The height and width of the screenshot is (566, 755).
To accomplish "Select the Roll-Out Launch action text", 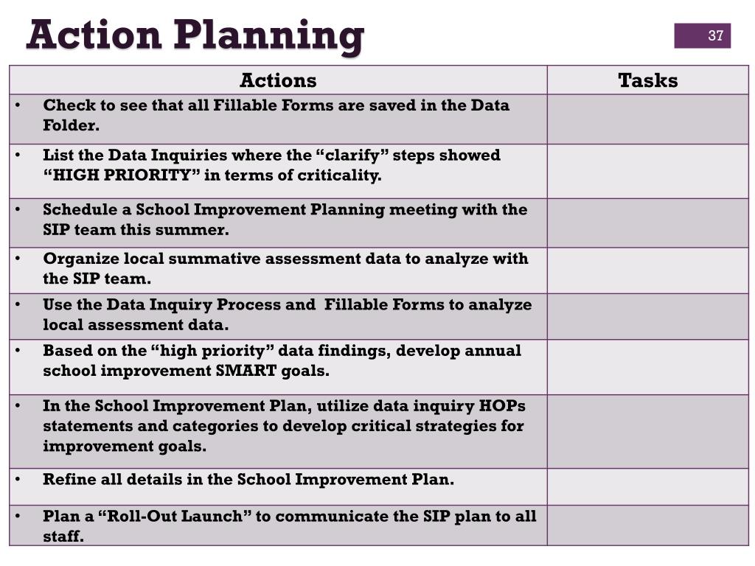I will pyautogui.click(x=289, y=525).
